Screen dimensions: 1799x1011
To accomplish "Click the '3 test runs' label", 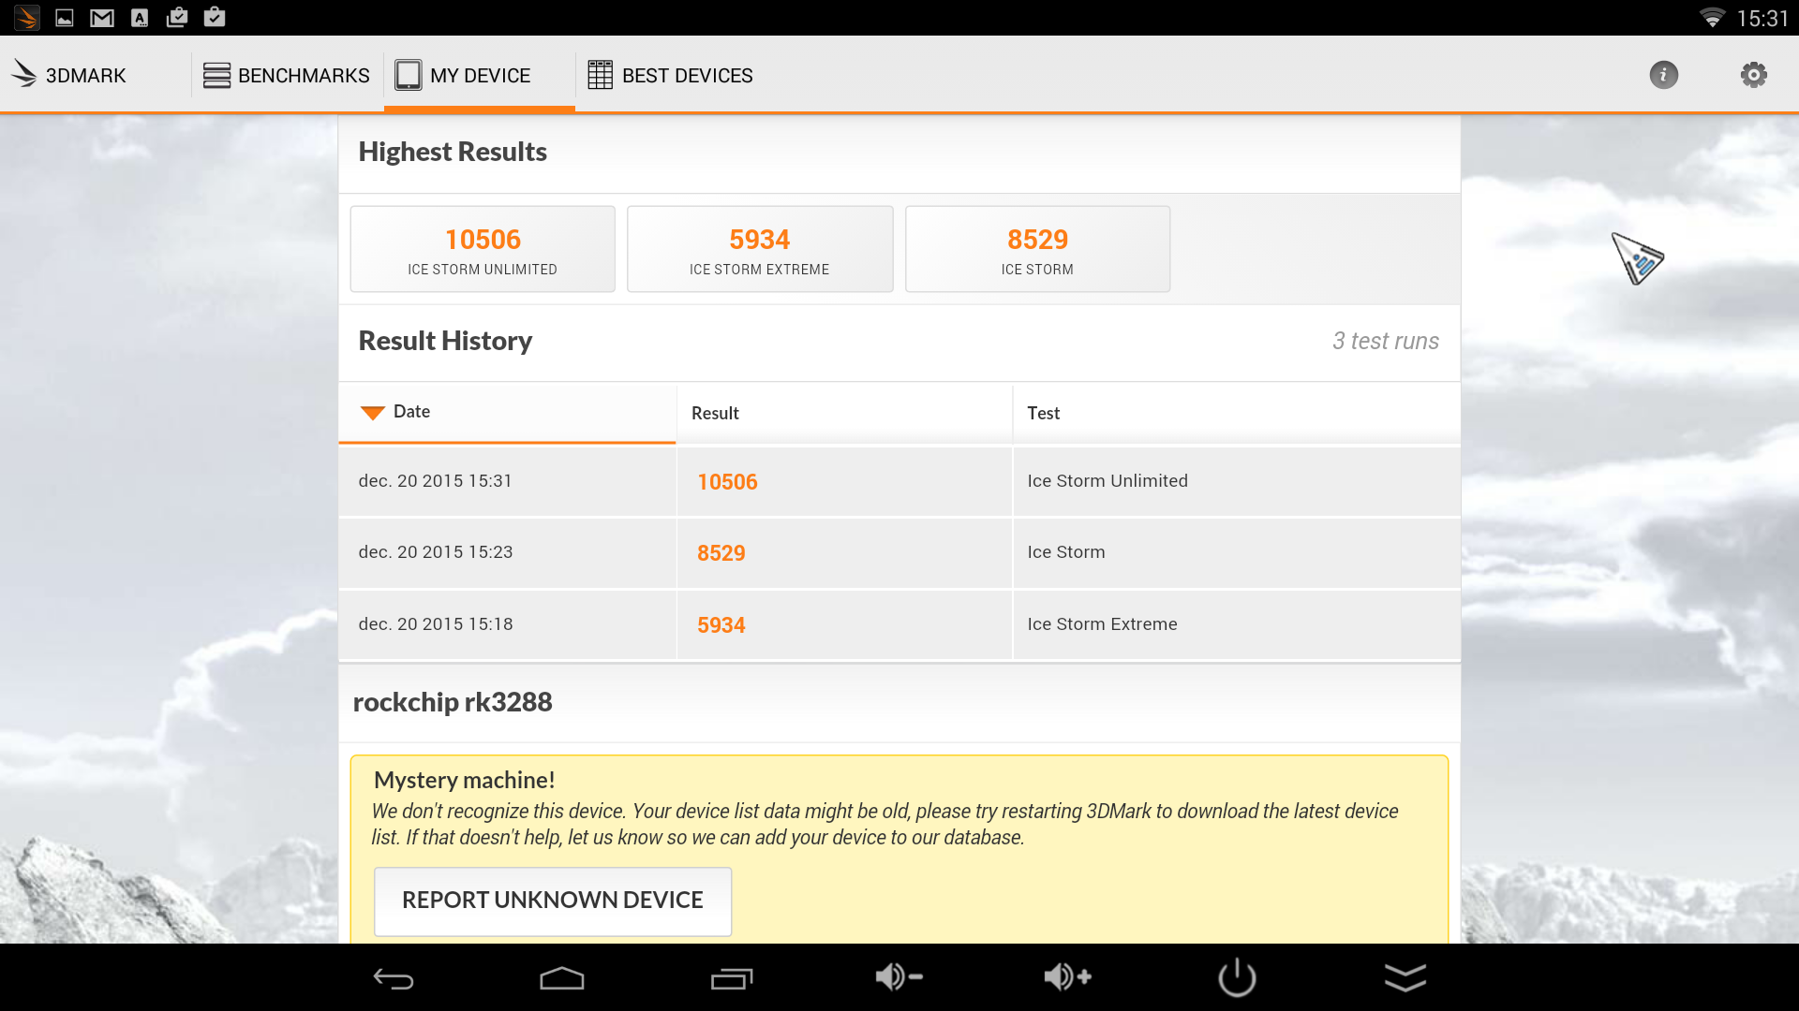I will tap(1385, 342).
